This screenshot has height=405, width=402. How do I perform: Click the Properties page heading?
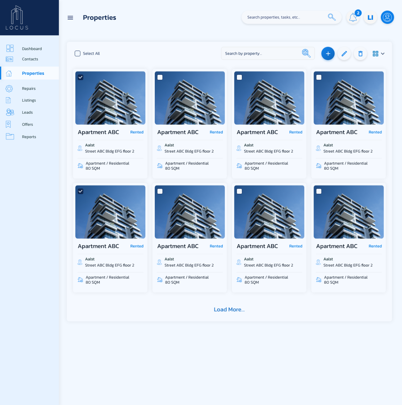[99, 17]
